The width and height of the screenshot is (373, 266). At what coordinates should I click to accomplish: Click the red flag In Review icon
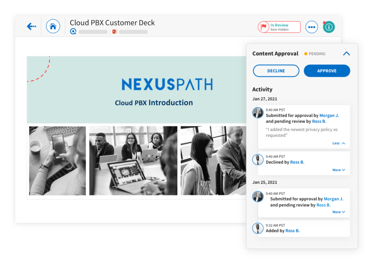[263, 27]
